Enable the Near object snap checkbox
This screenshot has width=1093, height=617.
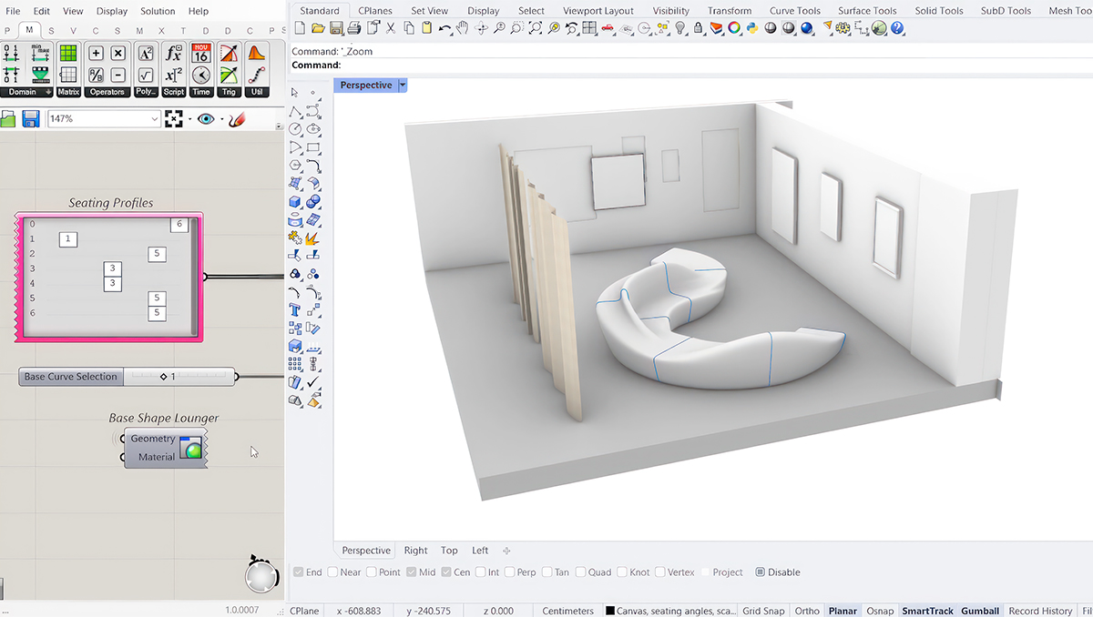pos(332,572)
